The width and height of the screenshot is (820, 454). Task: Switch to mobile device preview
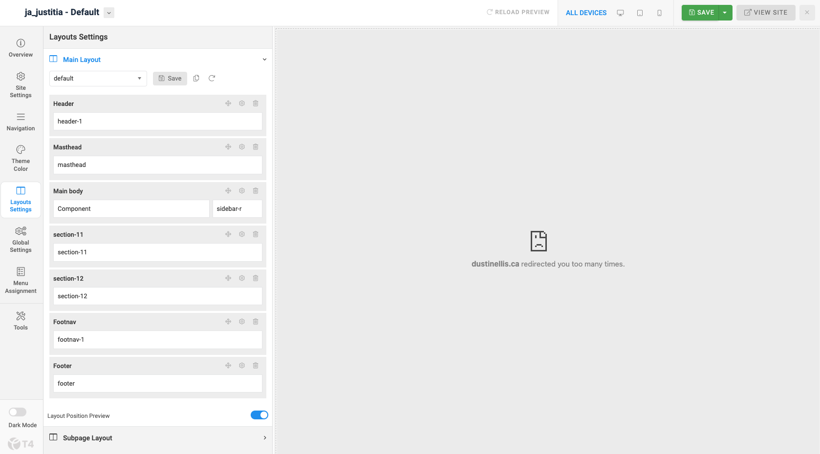(659, 13)
